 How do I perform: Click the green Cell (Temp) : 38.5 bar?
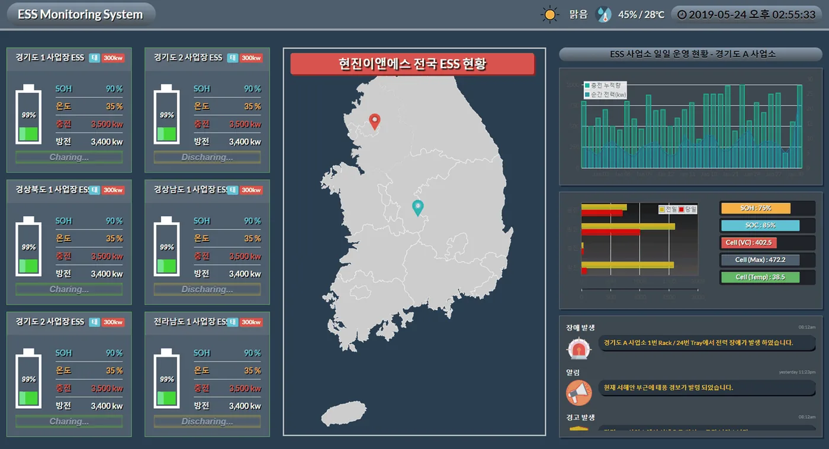click(760, 277)
